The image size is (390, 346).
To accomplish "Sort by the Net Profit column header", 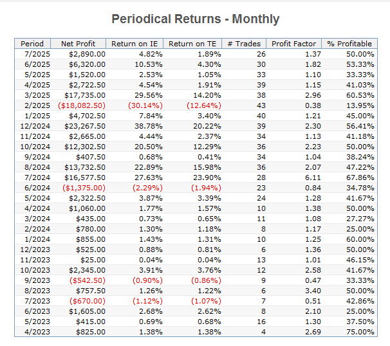I will (79, 44).
